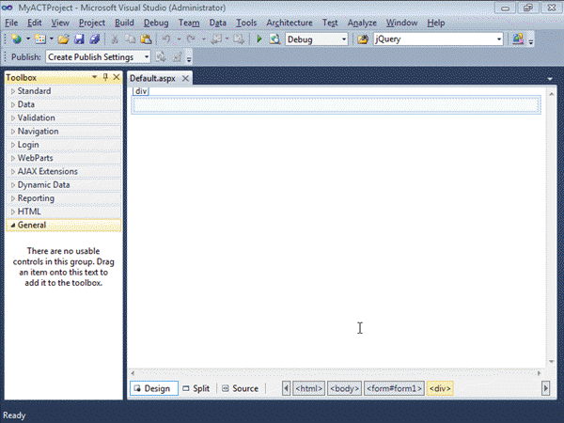Select the <form#form1> tag in navigator

pyautogui.click(x=394, y=388)
